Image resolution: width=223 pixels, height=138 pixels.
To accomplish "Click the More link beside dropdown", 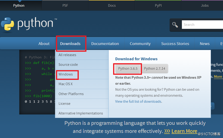I will pos(218,77).
